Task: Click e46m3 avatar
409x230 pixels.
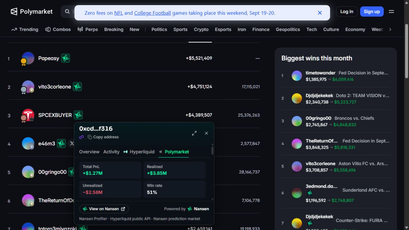Action: point(28,143)
